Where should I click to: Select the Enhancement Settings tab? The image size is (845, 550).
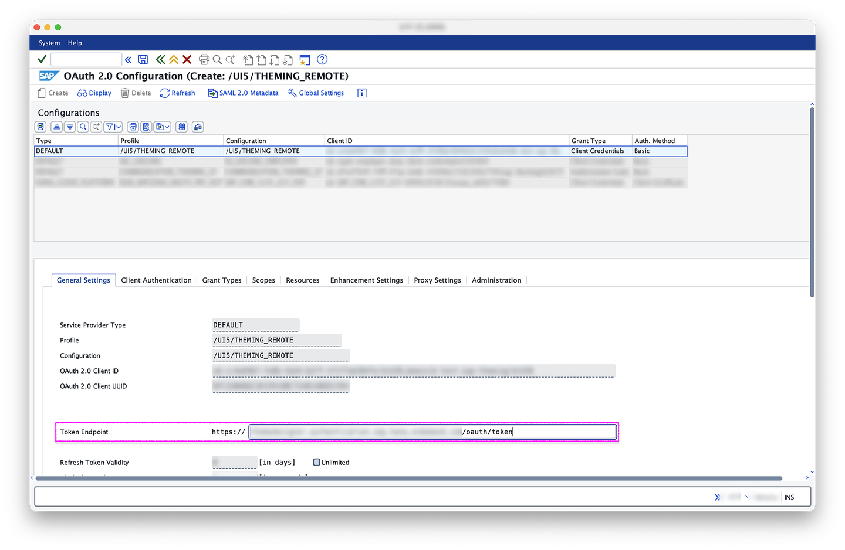coord(367,280)
